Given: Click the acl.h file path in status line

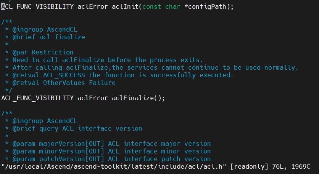Looking at the screenshot, I should [x=114, y=166].
